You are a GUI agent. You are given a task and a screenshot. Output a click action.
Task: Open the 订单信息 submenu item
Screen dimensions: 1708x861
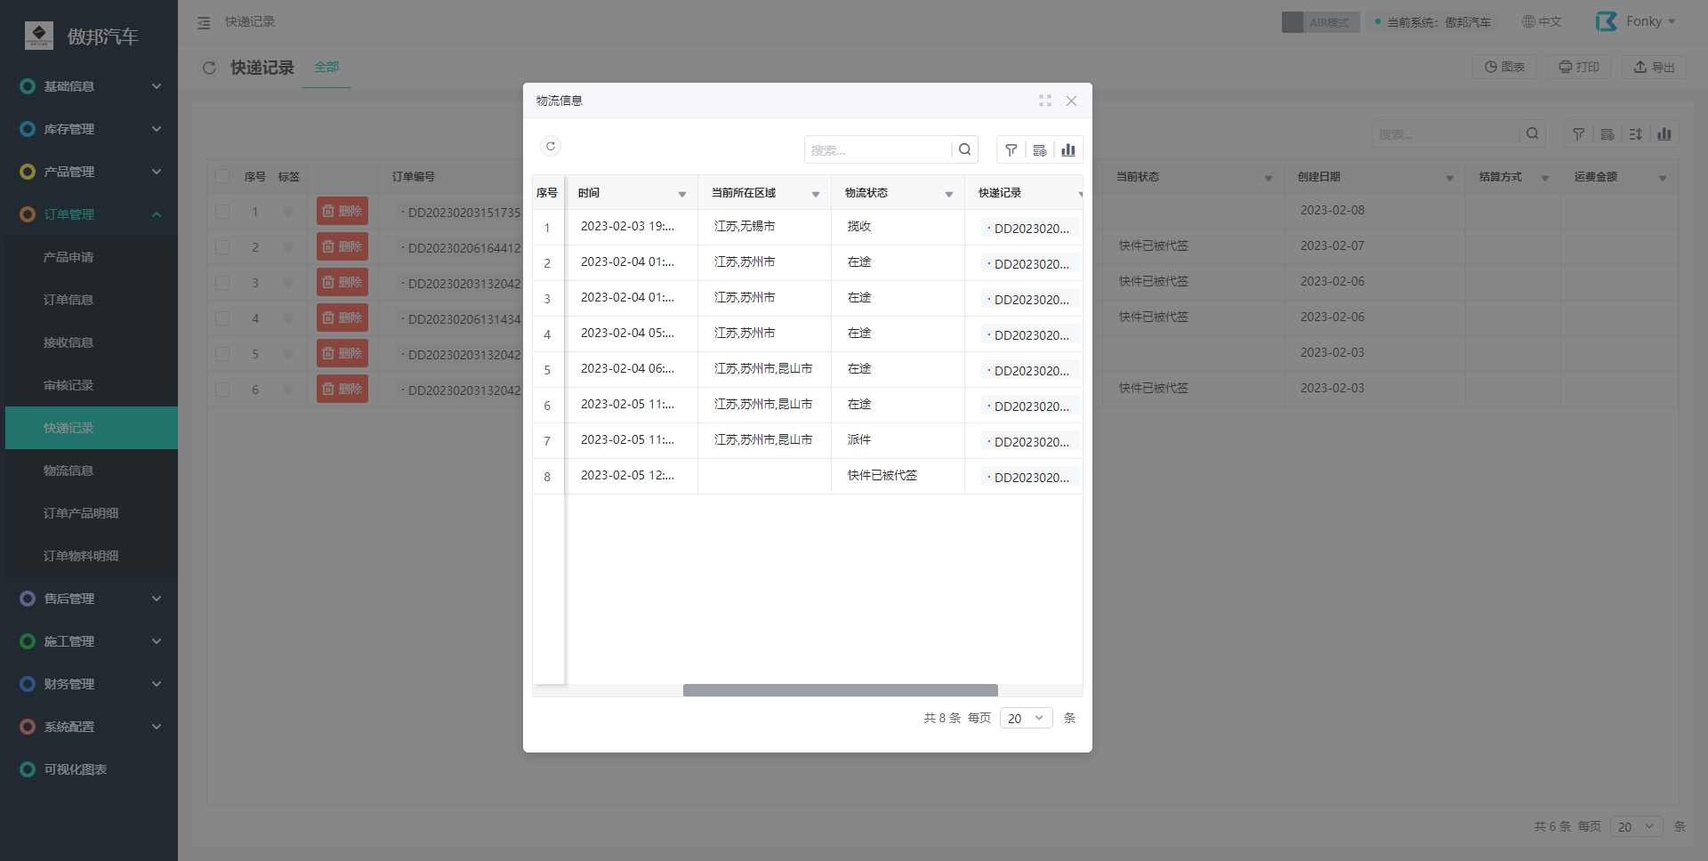(x=92, y=300)
